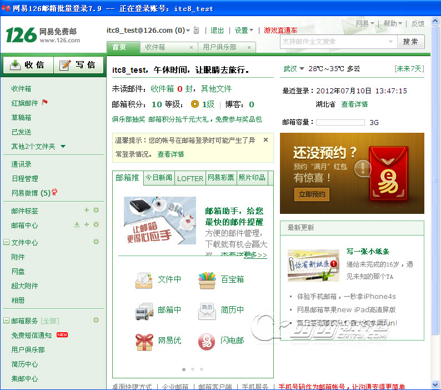The width and height of the screenshot is (441, 390).
Task: Open 其他文件 unread mail link
Action: click(x=216, y=89)
